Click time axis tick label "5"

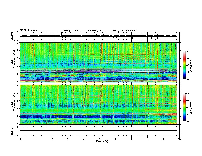(x=100, y=139)
